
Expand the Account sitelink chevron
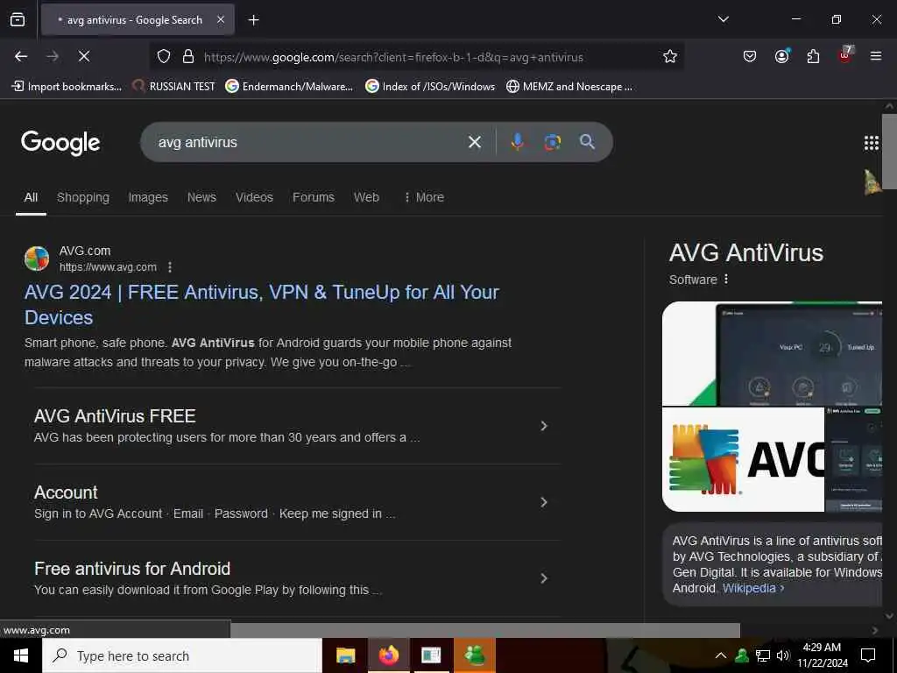pos(544,502)
